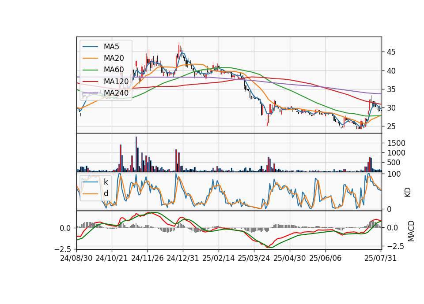Click the 24/12/31 date axis label
This screenshot has width=424, height=304.
coord(183,258)
